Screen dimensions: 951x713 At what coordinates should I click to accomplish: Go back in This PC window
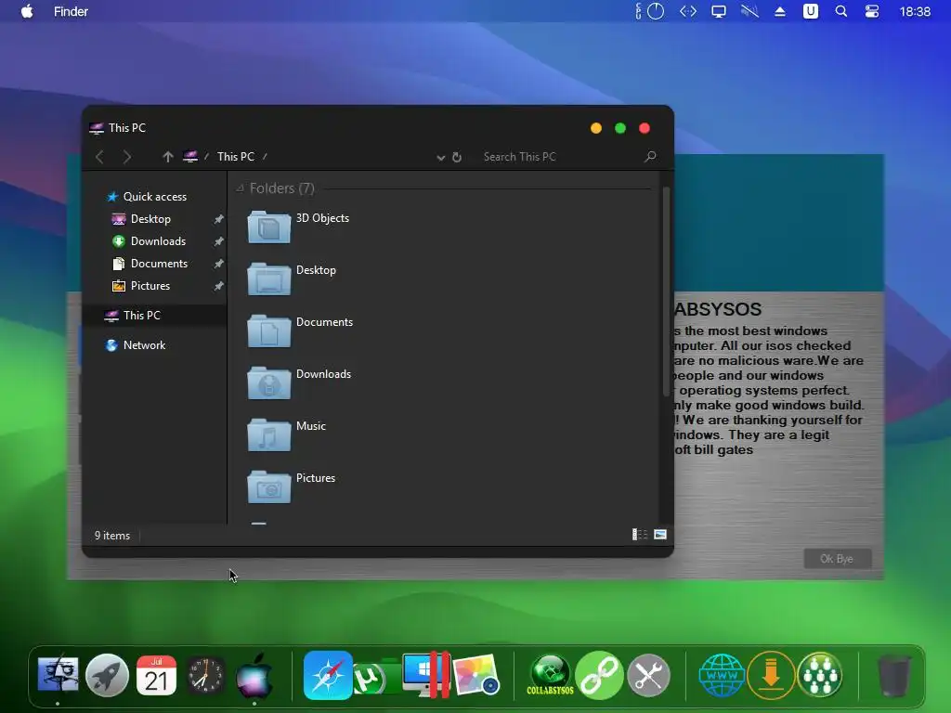100,157
